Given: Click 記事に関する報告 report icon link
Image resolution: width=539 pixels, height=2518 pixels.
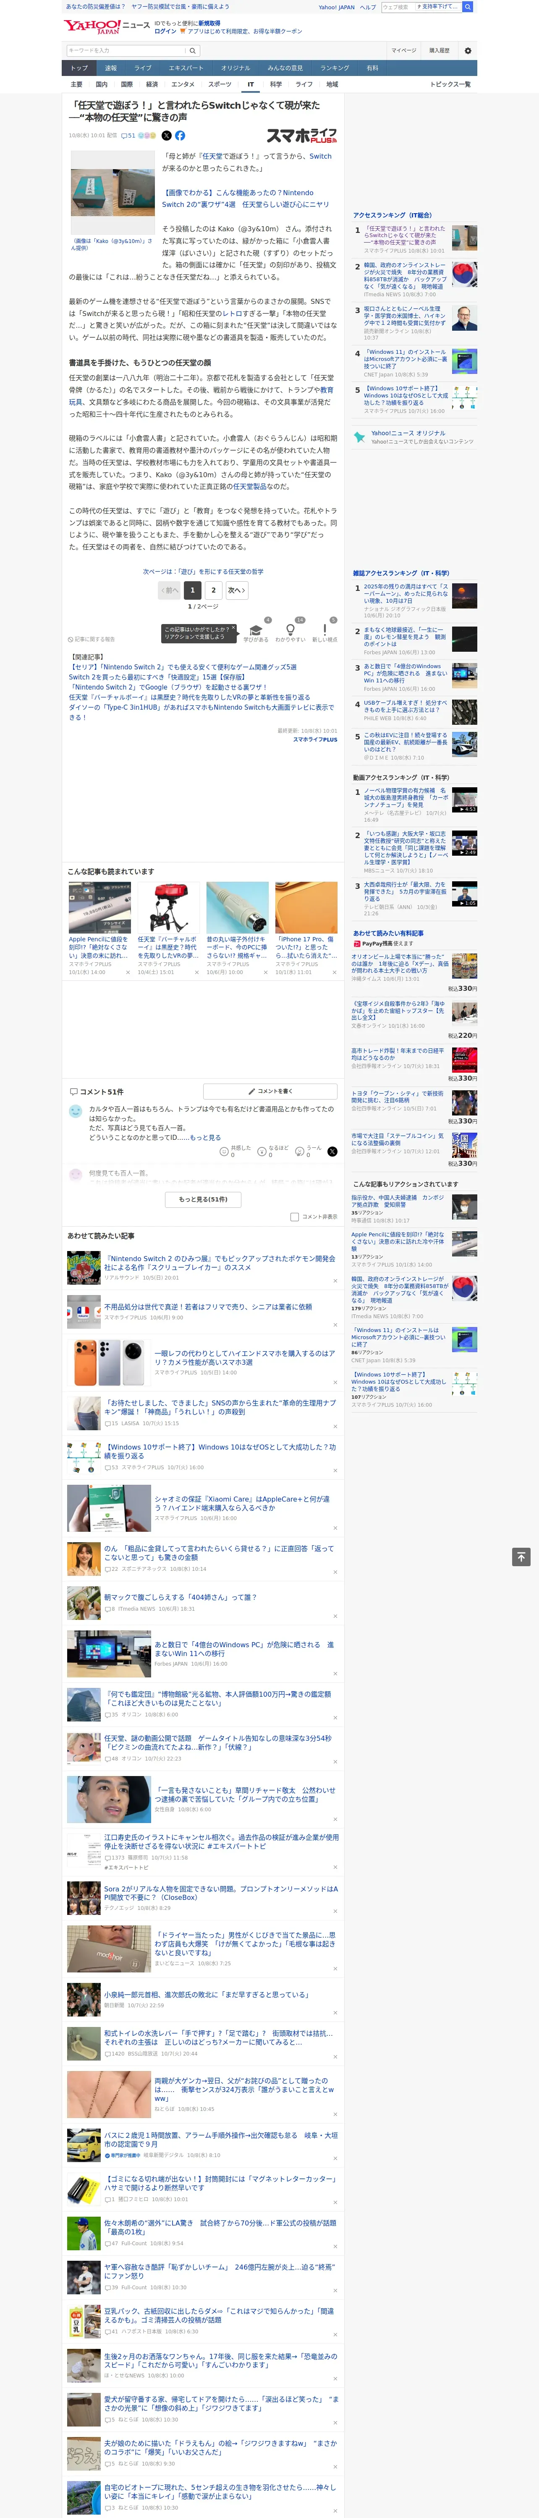Looking at the screenshot, I should tap(91, 639).
